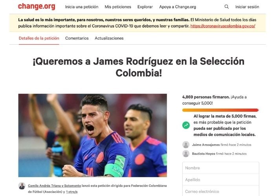
Task: Open Mis peticiones in navigation
Action: [118, 7]
